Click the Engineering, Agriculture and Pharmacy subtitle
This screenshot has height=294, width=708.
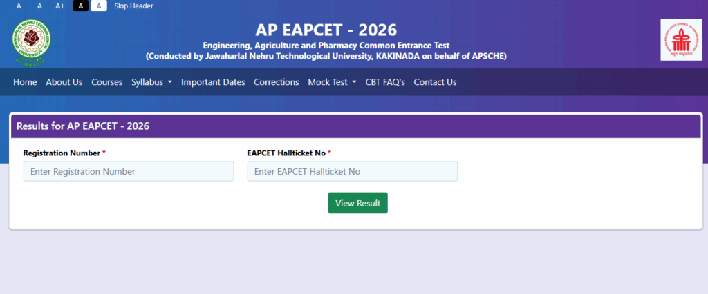pyautogui.click(x=326, y=46)
